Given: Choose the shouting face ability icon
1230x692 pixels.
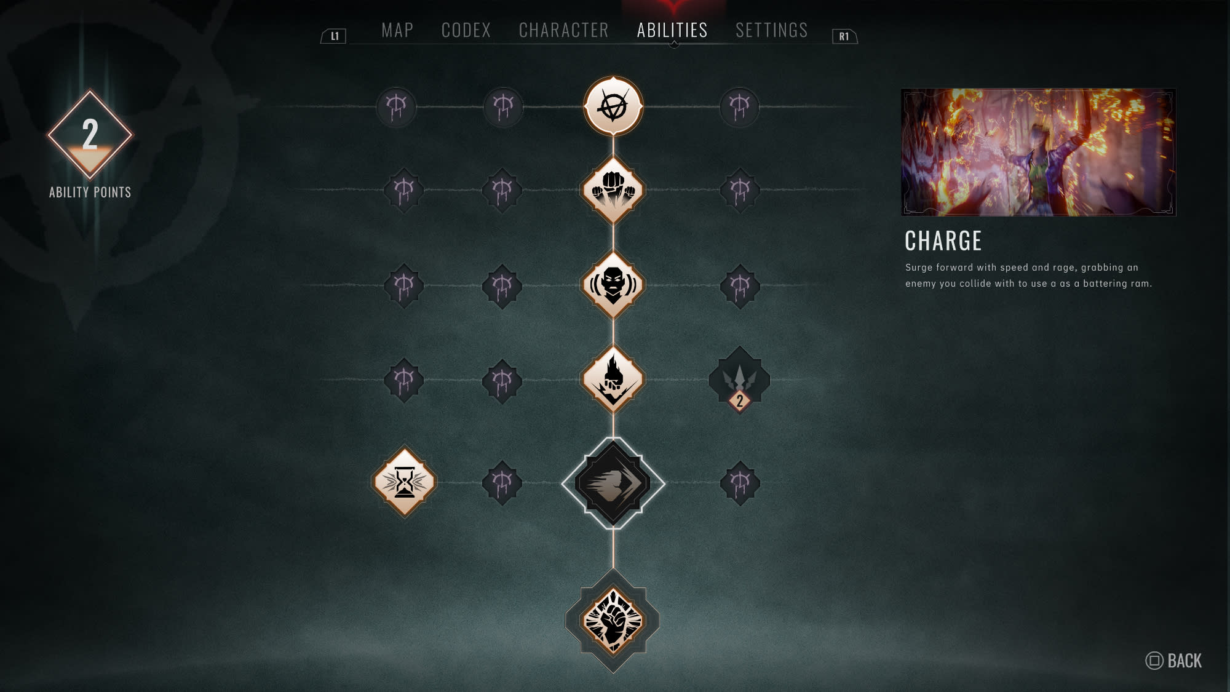Looking at the screenshot, I should click(x=613, y=285).
